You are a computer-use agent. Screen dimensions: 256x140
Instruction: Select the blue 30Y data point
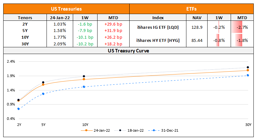pyautogui.click(x=248, y=75)
